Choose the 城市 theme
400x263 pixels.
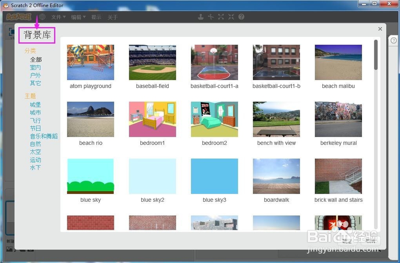35,112
